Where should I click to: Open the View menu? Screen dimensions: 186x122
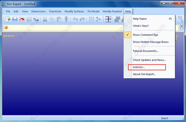coord(25,12)
